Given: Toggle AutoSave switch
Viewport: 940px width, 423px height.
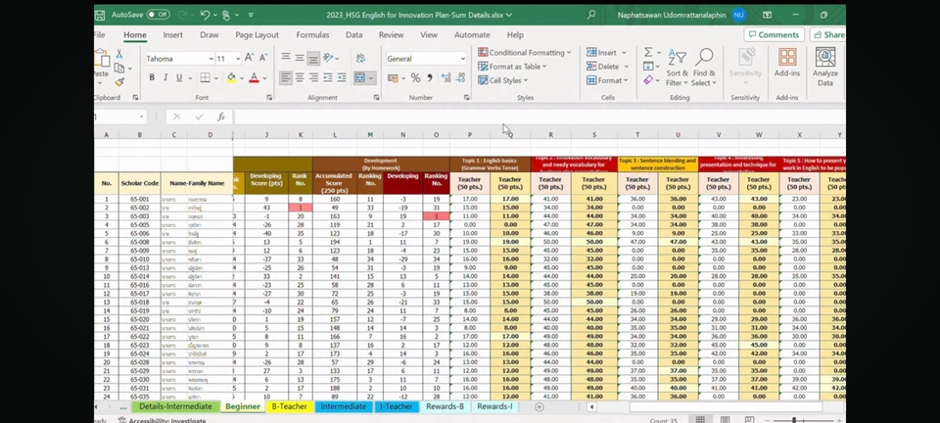Looking at the screenshot, I should (x=159, y=15).
